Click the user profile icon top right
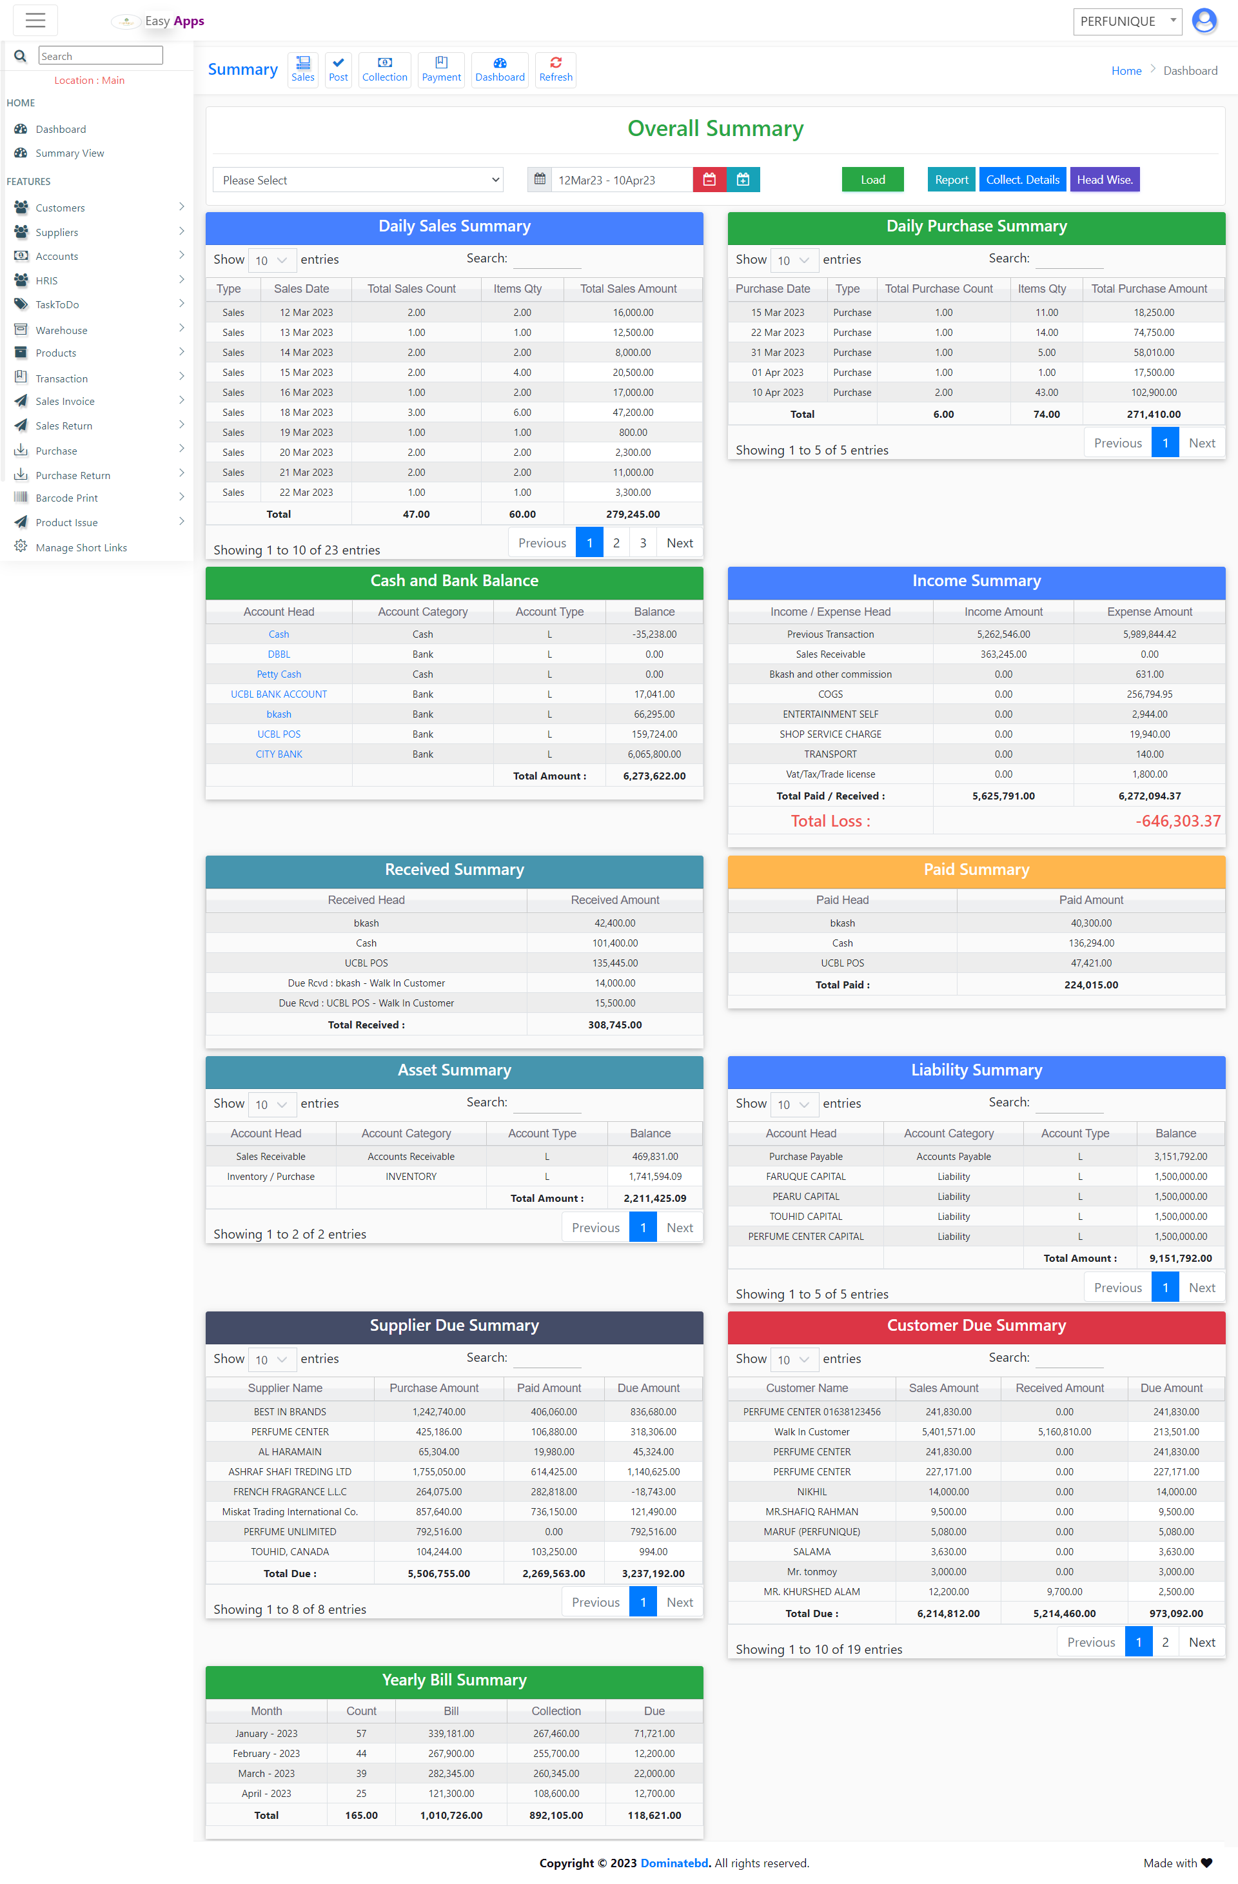The height and width of the screenshot is (1884, 1238). click(1204, 21)
